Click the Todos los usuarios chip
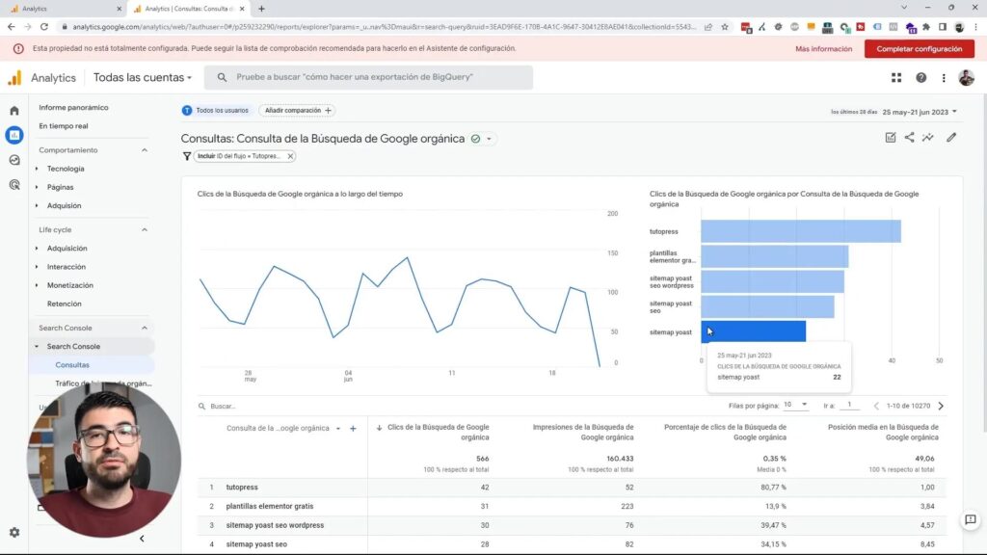 [215, 110]
